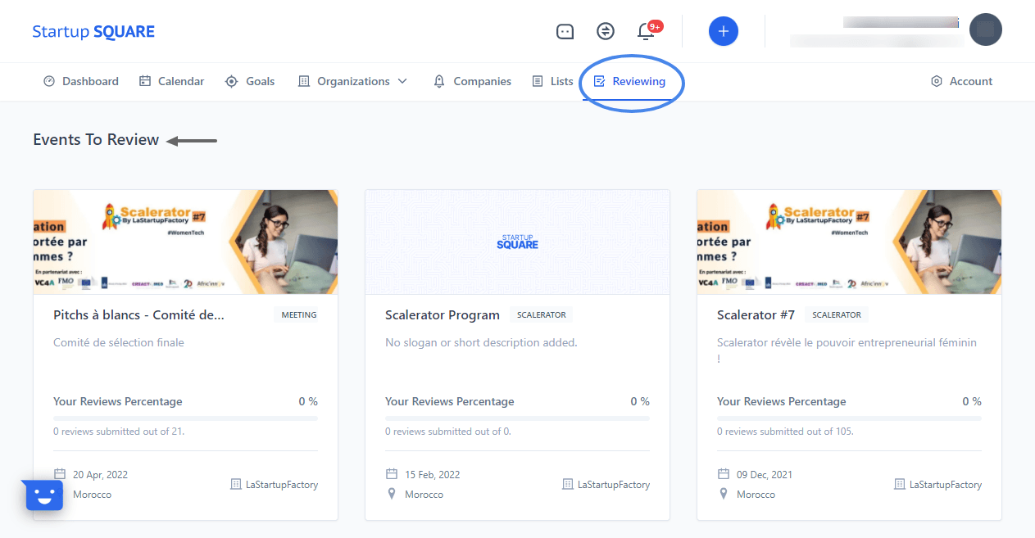Image resolution: width=1035 pixels, height=538 pixels.
Task: Open the Reviewing tab
Action: pyautogui.click(x=629, y=81)
